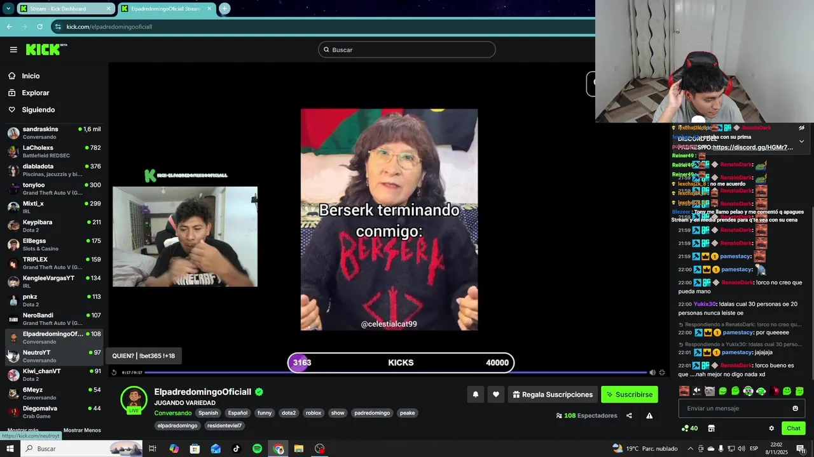Image resolution: width=814 pixels, height=457 pixels.
Task: Show hidden system tray icons
Action: click(691, 449)
